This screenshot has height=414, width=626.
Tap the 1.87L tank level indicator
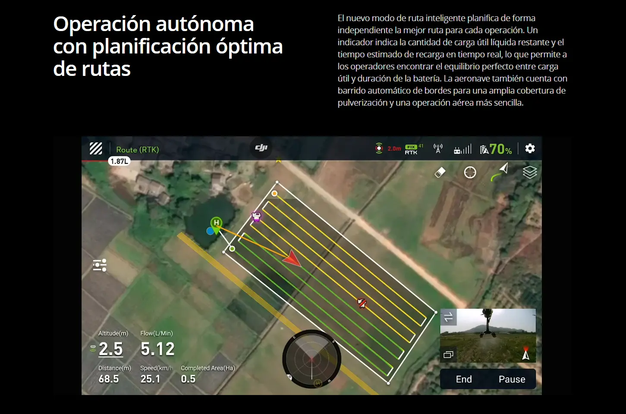119,161
